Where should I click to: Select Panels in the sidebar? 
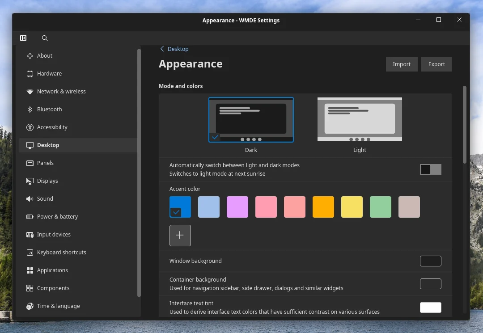click(x=78, y=163)
